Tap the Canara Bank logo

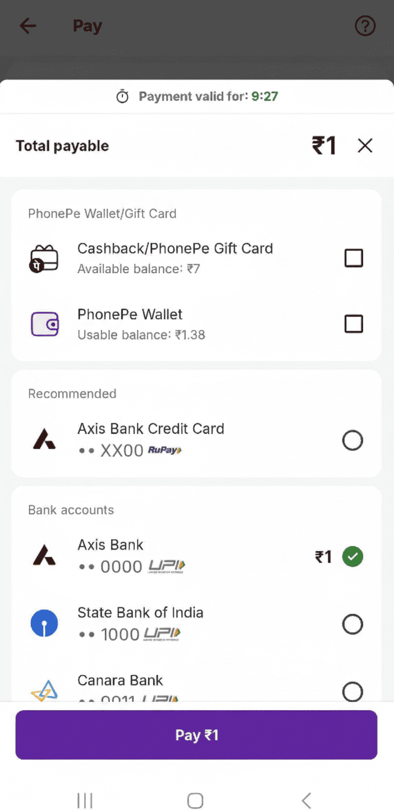[44, 690]
